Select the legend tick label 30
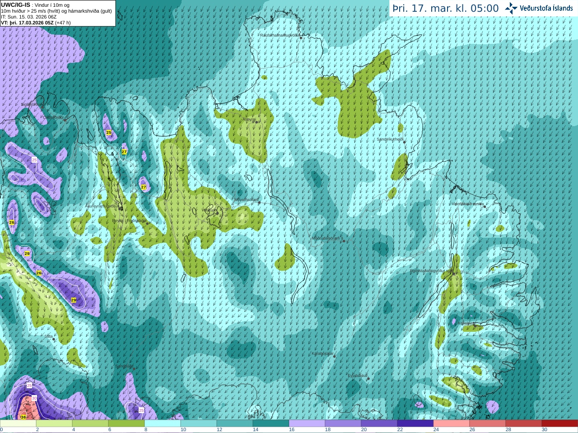 545,430
